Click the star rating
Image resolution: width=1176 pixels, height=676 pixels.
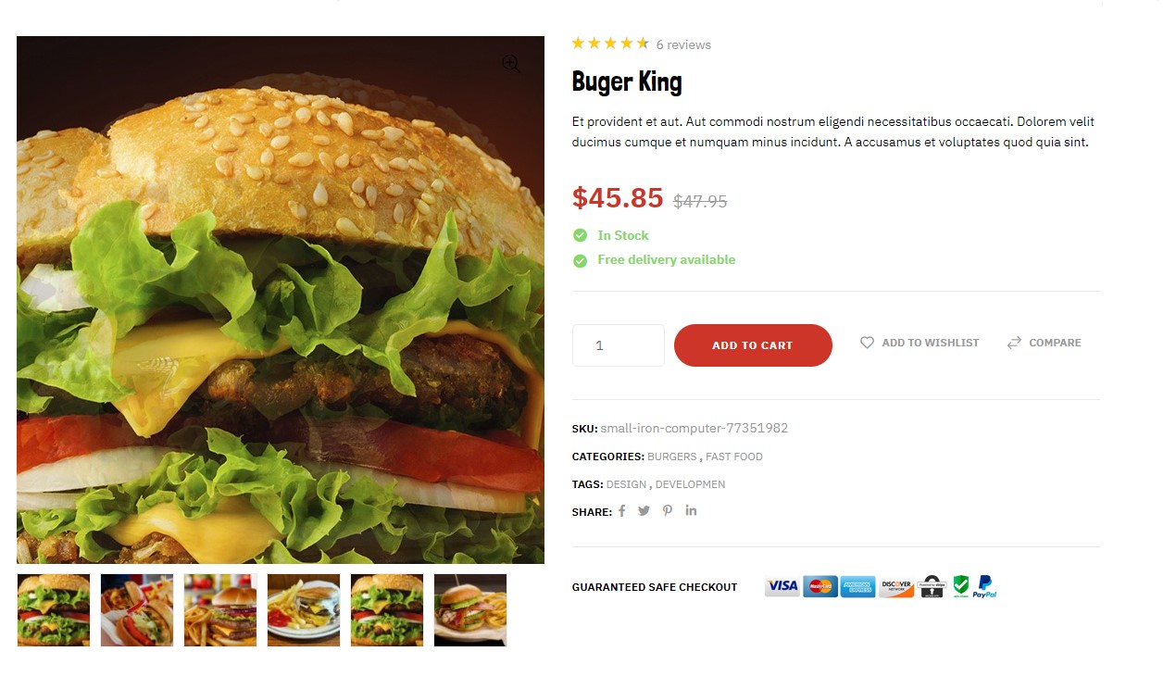(x=610, y=44)
